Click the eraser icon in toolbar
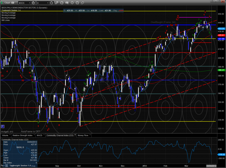This screenshot has height=168, width=226. click(x=82, y=3)
